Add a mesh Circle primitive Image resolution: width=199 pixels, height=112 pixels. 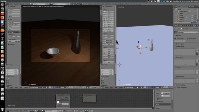[x=108, y=16]
